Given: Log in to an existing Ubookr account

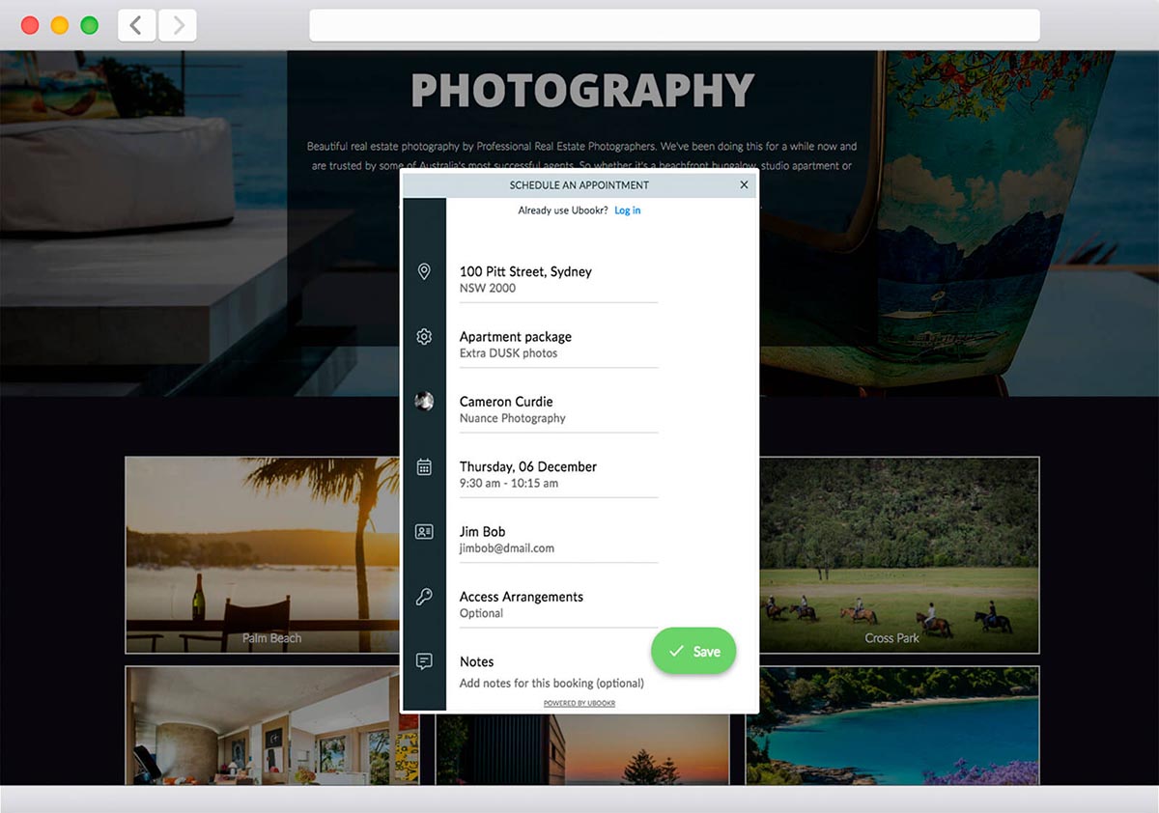Looking at the screenshot, I should [627, 210].
